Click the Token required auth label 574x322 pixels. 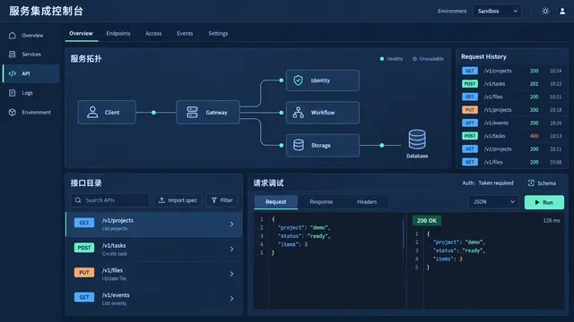tap(496, 182)
